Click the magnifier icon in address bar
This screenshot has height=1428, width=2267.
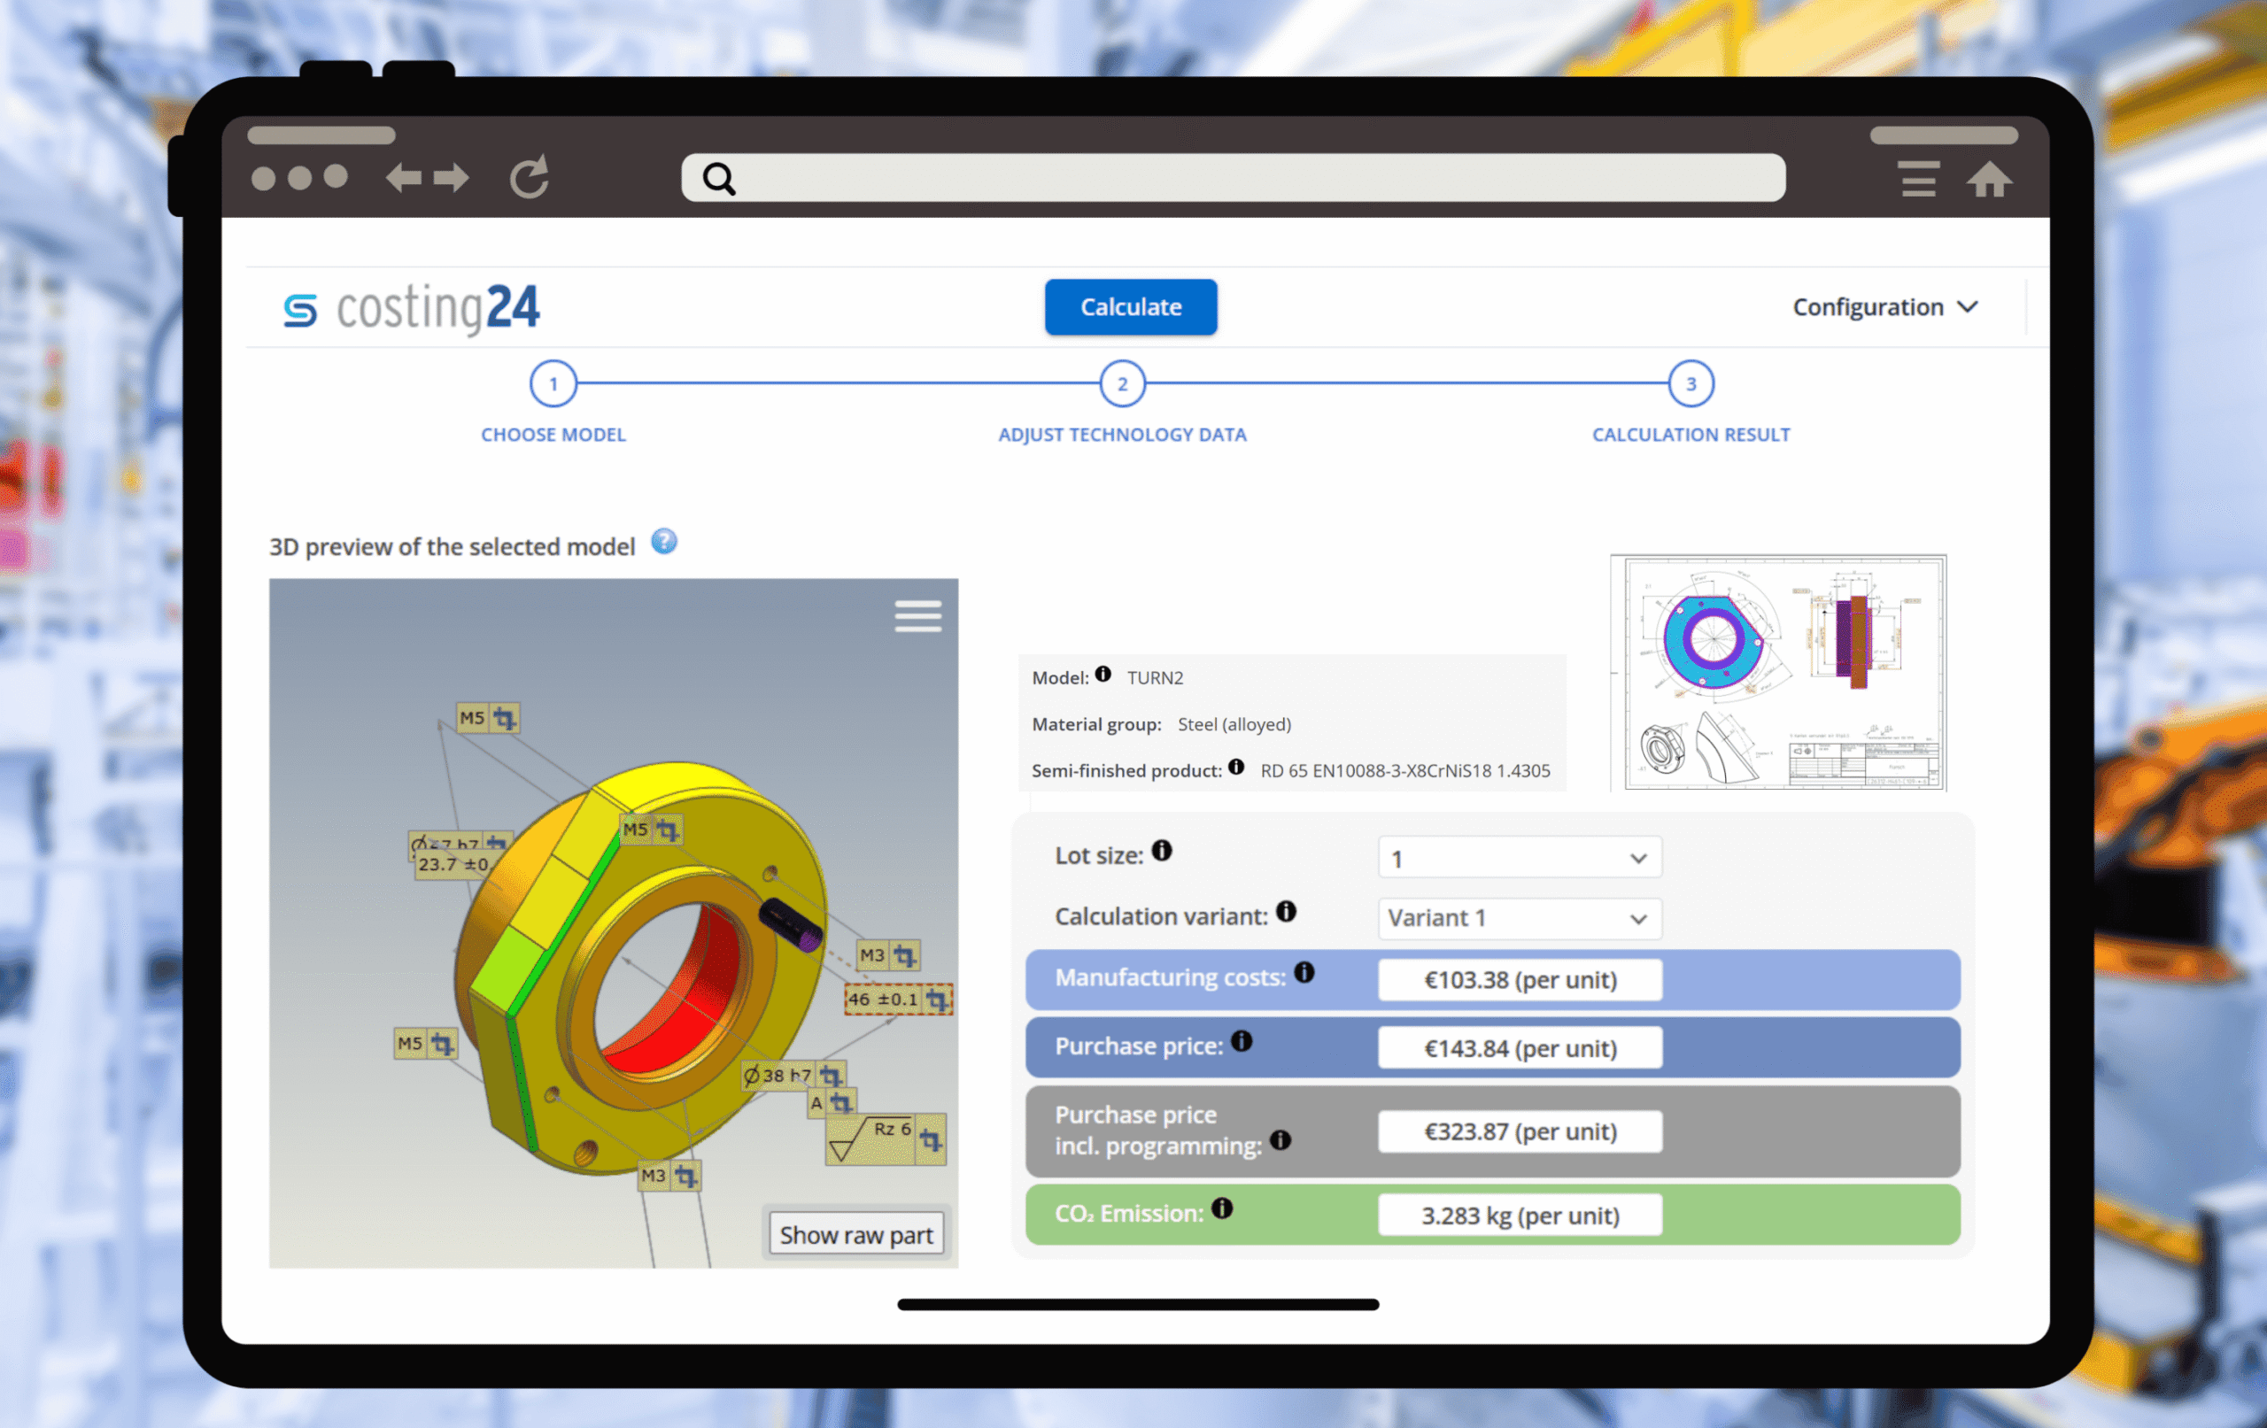(719, 178)
